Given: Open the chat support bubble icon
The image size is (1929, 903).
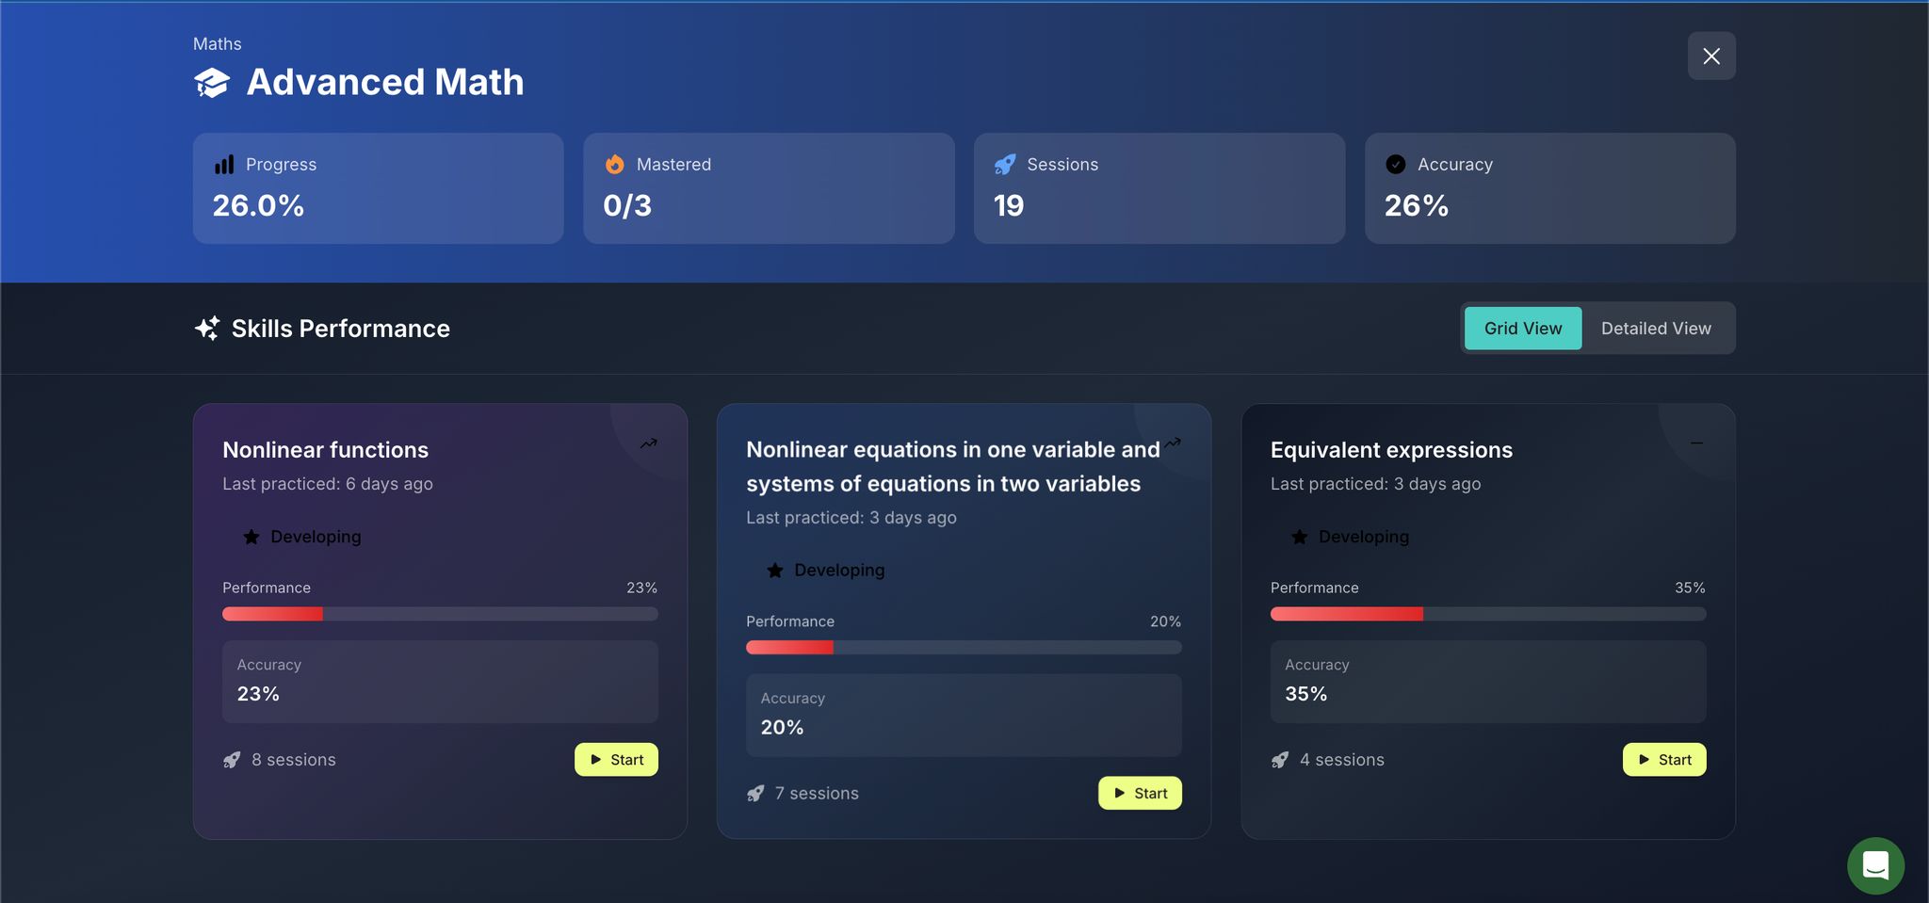Looking at the screenshot, I should point(1875,865).
